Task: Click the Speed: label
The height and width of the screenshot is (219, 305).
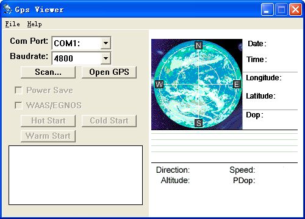Action: tap(242, 170)
